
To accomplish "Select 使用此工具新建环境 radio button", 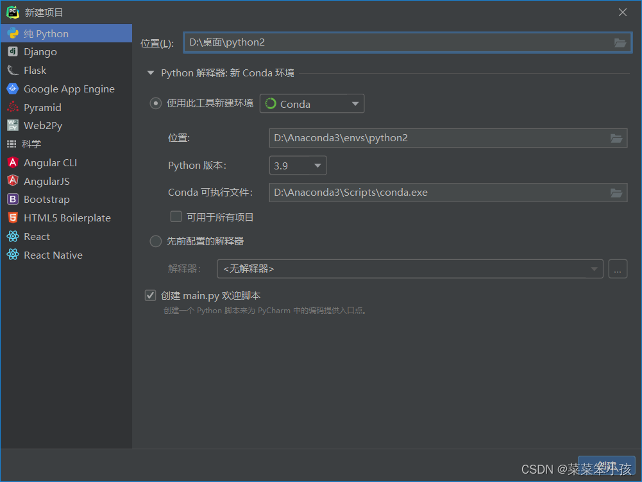I will click(156, 103).
